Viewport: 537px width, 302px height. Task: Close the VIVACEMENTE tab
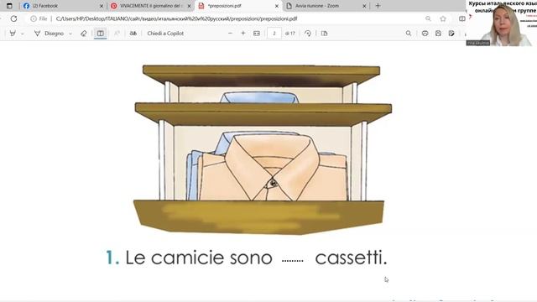point(189,6)
